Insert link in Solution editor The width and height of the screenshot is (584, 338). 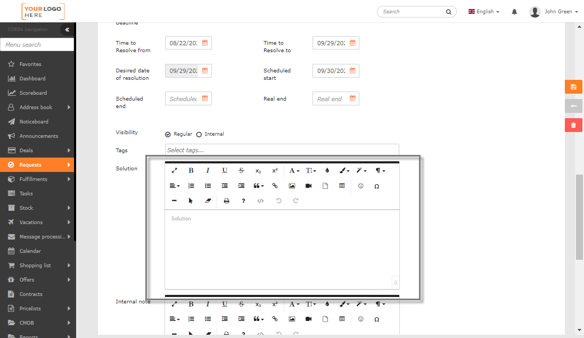point(275,186)
